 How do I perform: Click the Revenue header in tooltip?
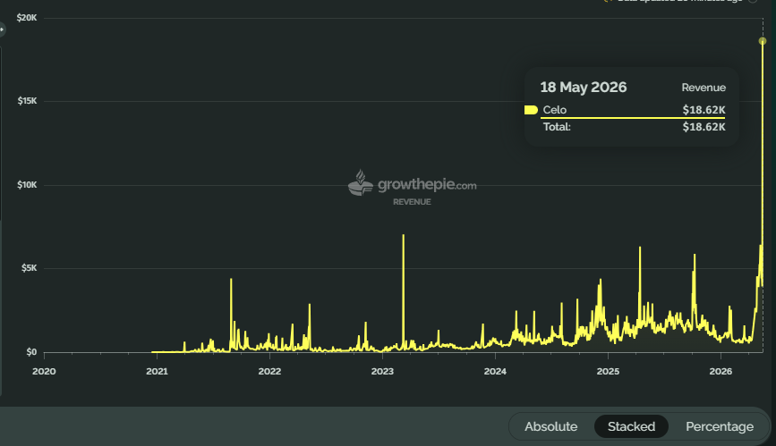pos(704,88)
